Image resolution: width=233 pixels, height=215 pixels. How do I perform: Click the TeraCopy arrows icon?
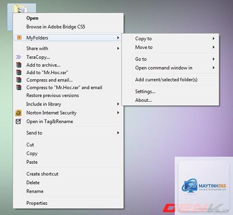pos(19,57)
